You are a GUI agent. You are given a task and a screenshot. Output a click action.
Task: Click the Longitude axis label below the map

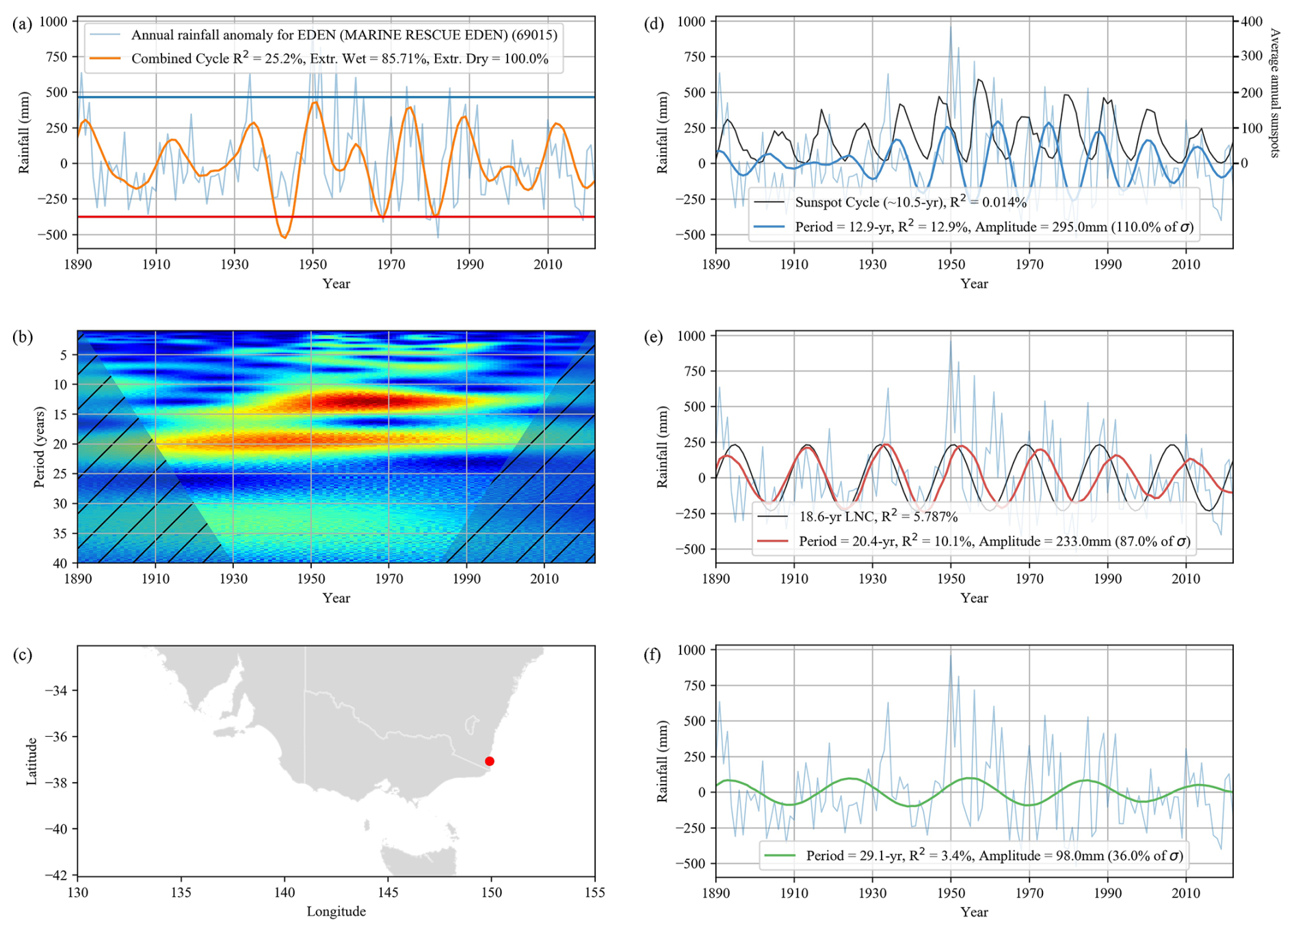pos(336,911)
